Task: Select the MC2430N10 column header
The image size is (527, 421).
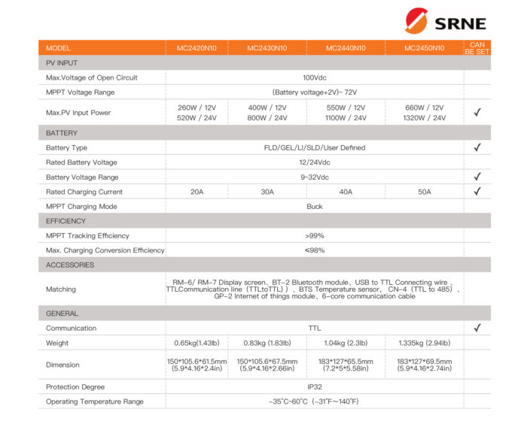Action: [x=267, y=48]
